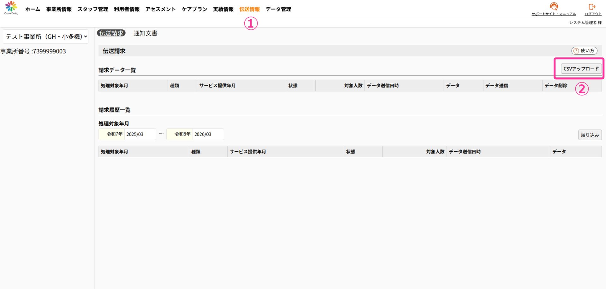Click the end date field 2026/03
The width and height of the screenshot is (606, 289).
coord(208,134)
